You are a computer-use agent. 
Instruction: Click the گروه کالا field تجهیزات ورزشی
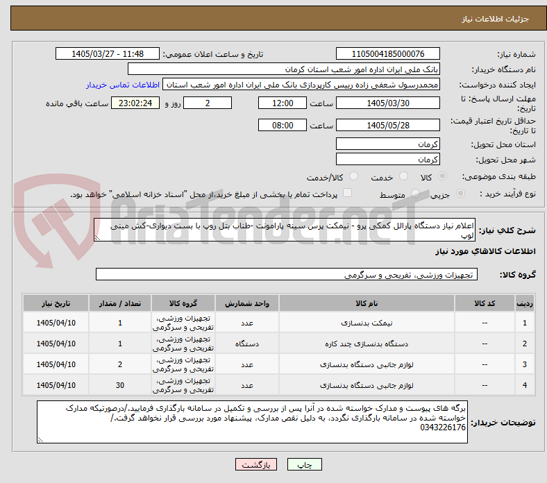[x=287, y=274]
